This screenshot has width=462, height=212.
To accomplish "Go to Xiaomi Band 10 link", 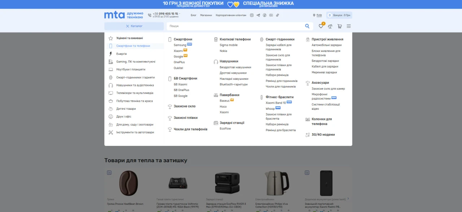I will pos(276,103).
